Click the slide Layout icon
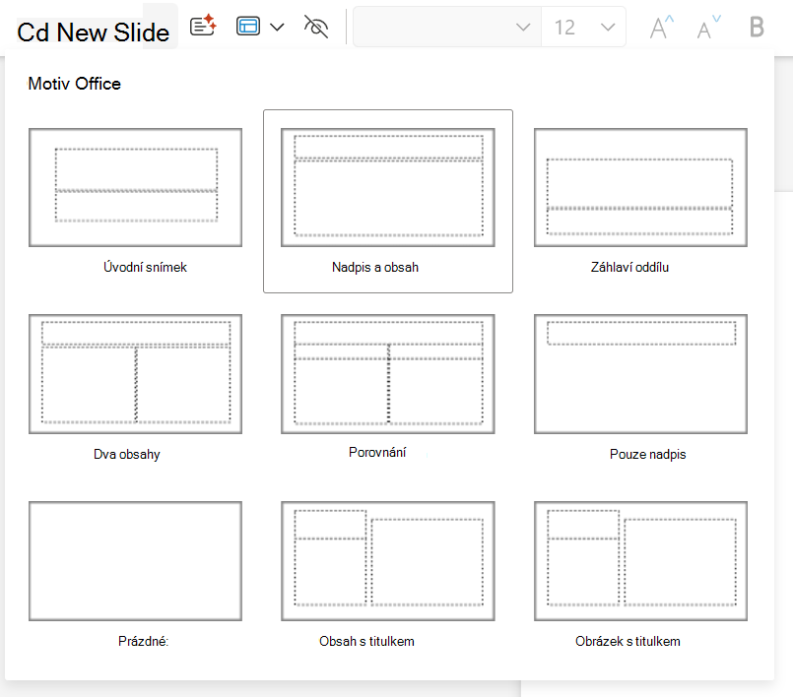 tap(248, 27)
